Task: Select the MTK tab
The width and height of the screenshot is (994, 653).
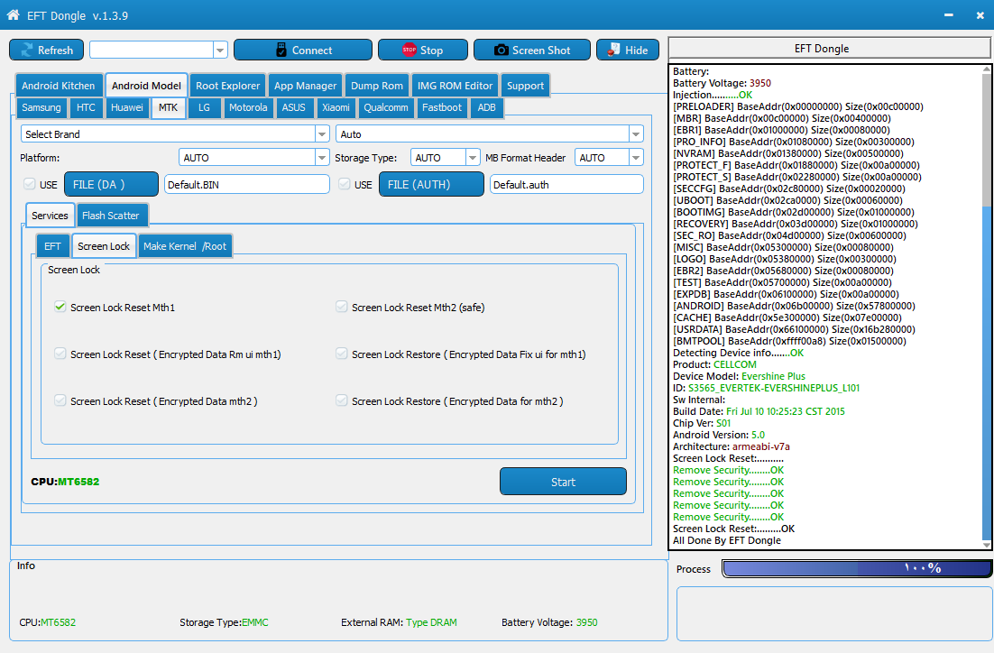Action: [168, 107]
